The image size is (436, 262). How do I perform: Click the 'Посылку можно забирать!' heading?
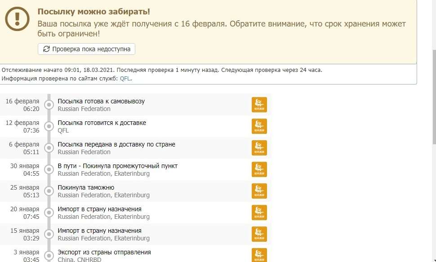[93, 12]
